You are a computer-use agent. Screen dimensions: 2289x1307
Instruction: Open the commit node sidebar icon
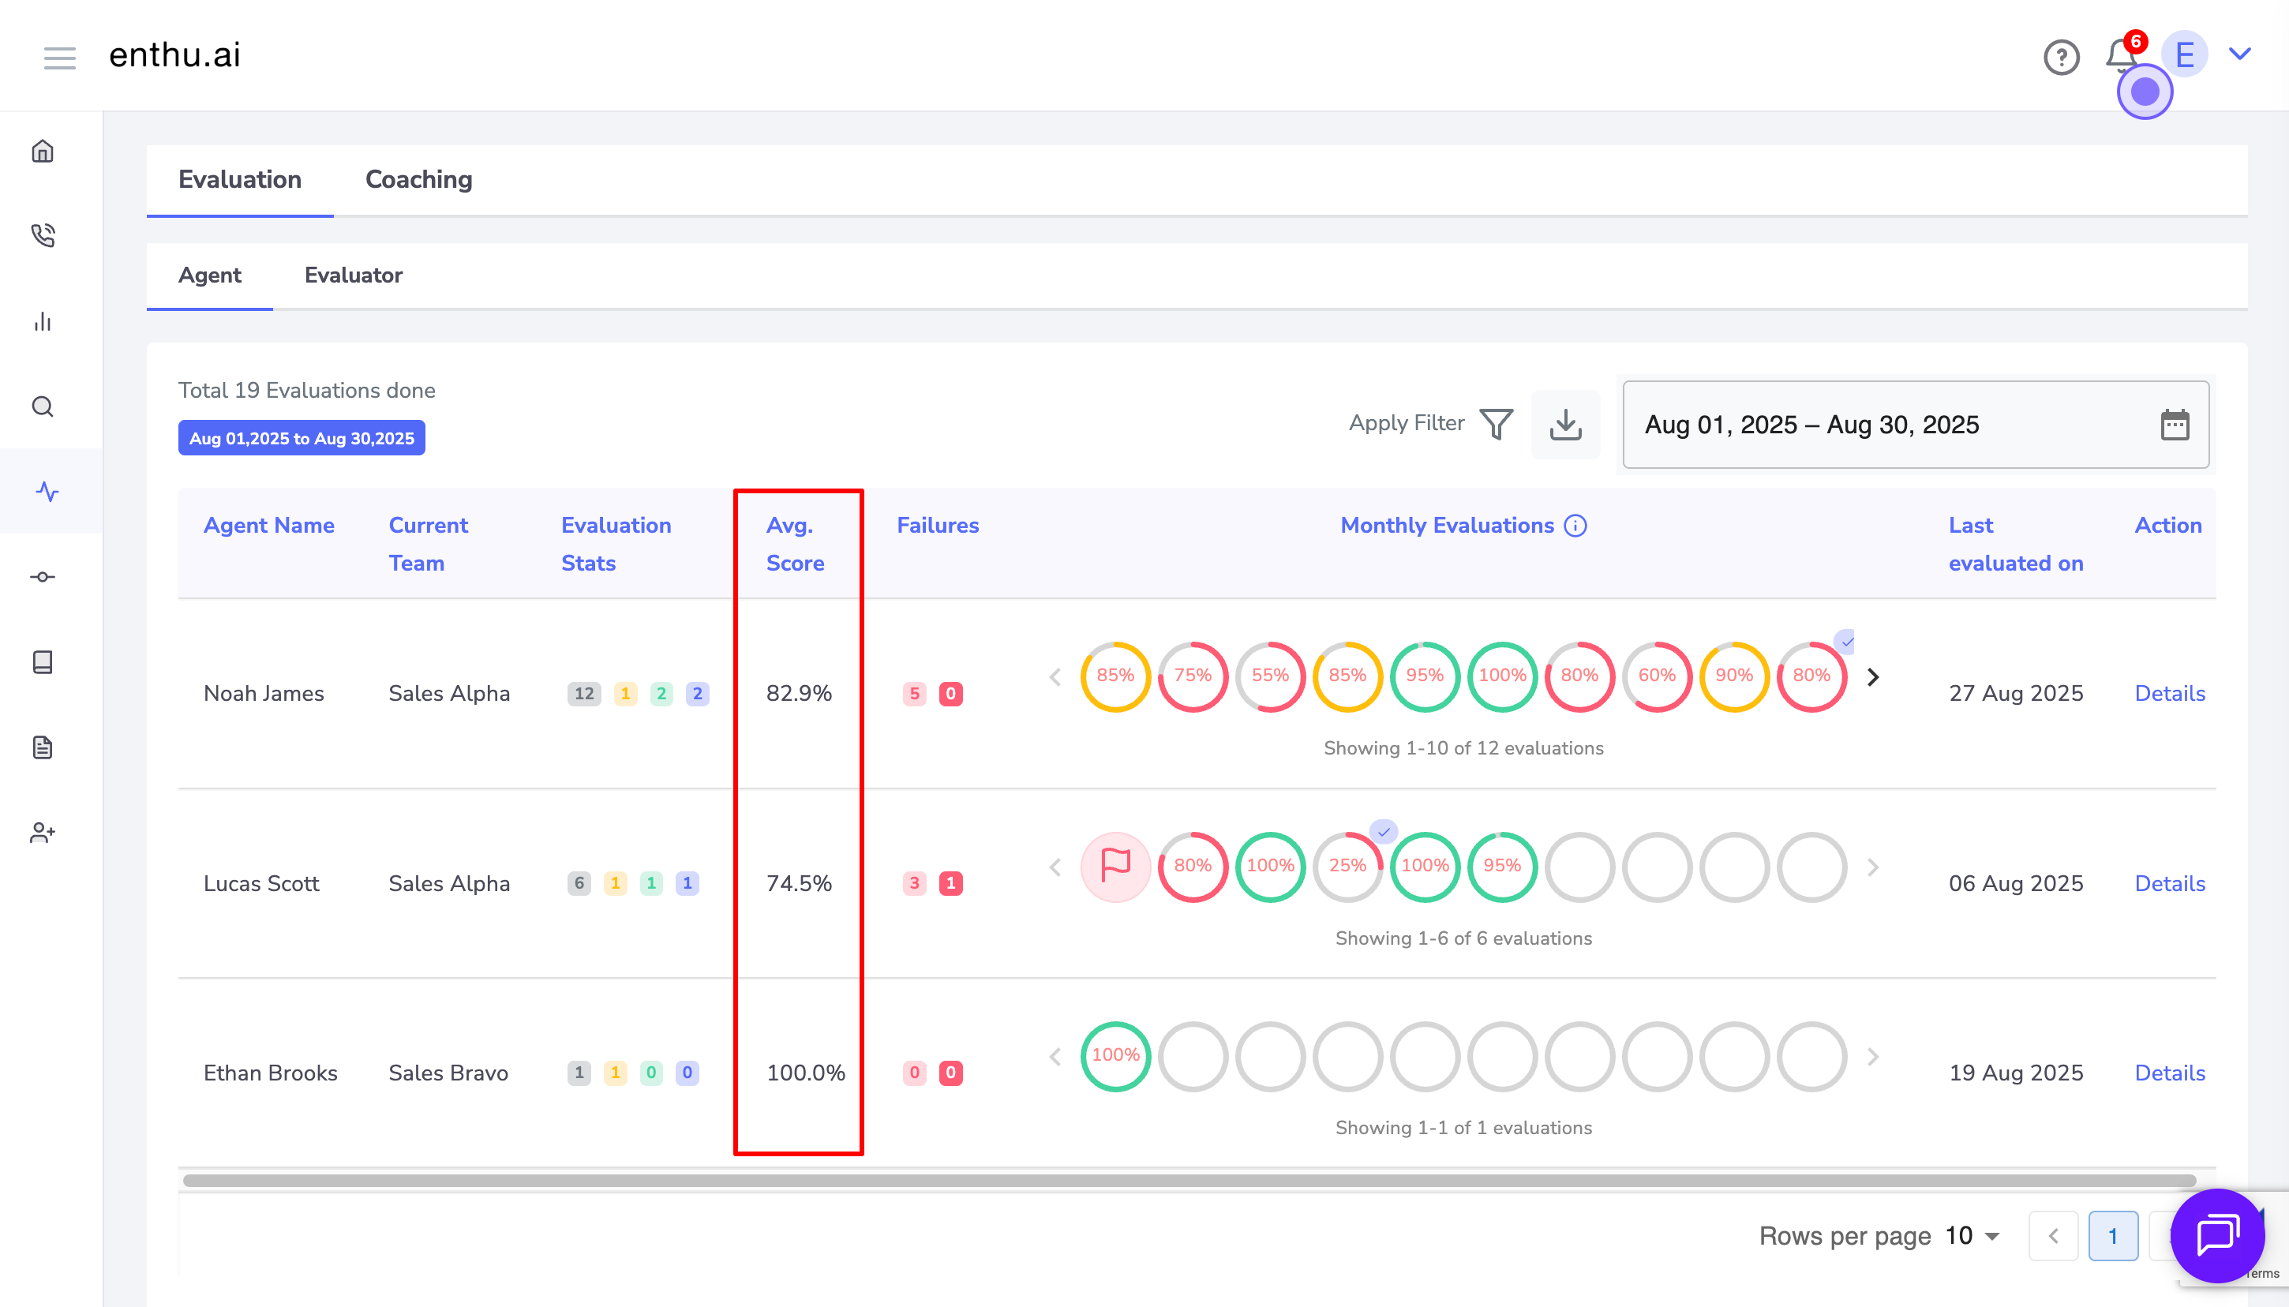(42, 576)
